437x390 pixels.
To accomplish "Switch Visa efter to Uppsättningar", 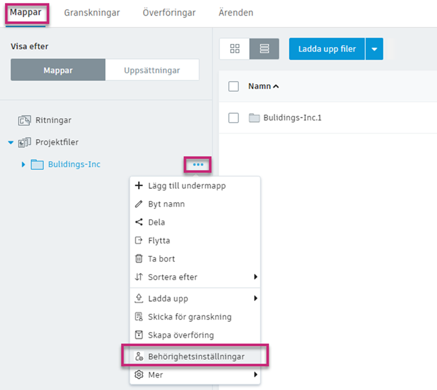I will point(152,70).
